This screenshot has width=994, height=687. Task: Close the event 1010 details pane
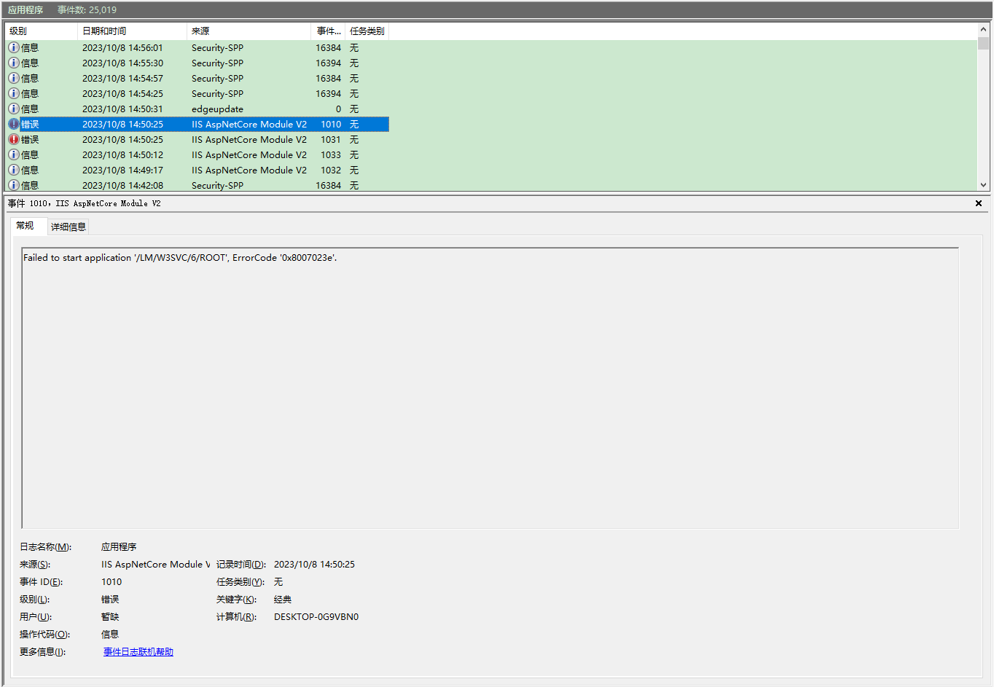pyautogui.click(x=979, y=203)
